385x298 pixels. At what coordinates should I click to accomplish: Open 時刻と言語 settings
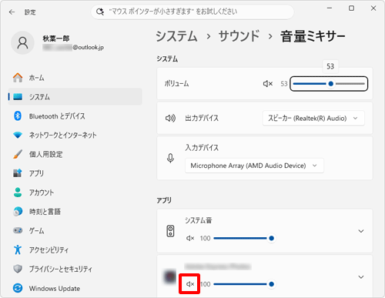point(75,212)
